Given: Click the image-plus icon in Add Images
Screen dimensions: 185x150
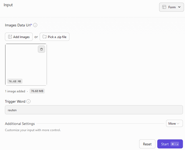Looking at the screenshot, I should point(10,37).
